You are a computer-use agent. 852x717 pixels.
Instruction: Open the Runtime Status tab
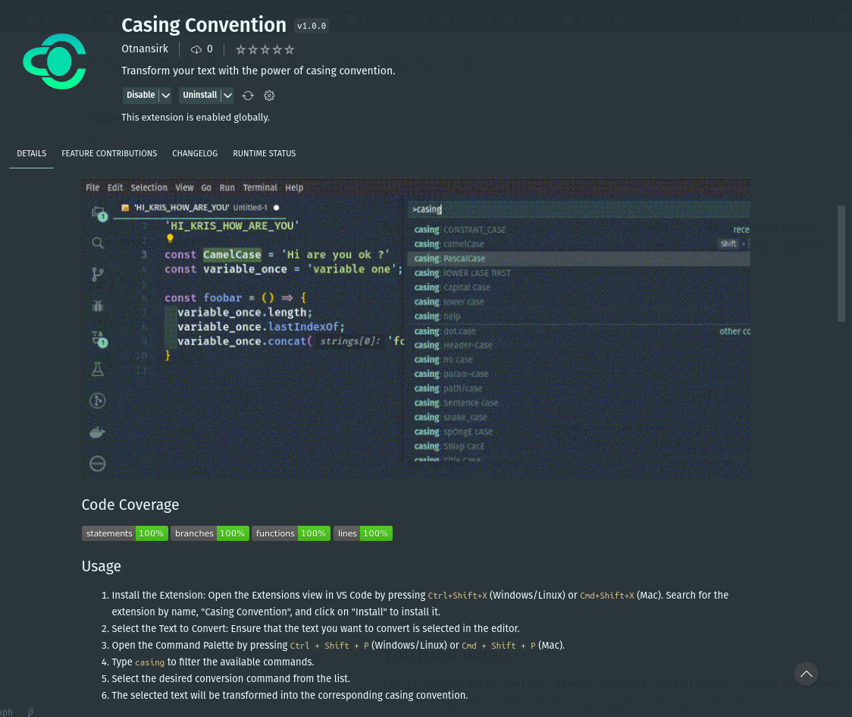(x=264, y=153)
